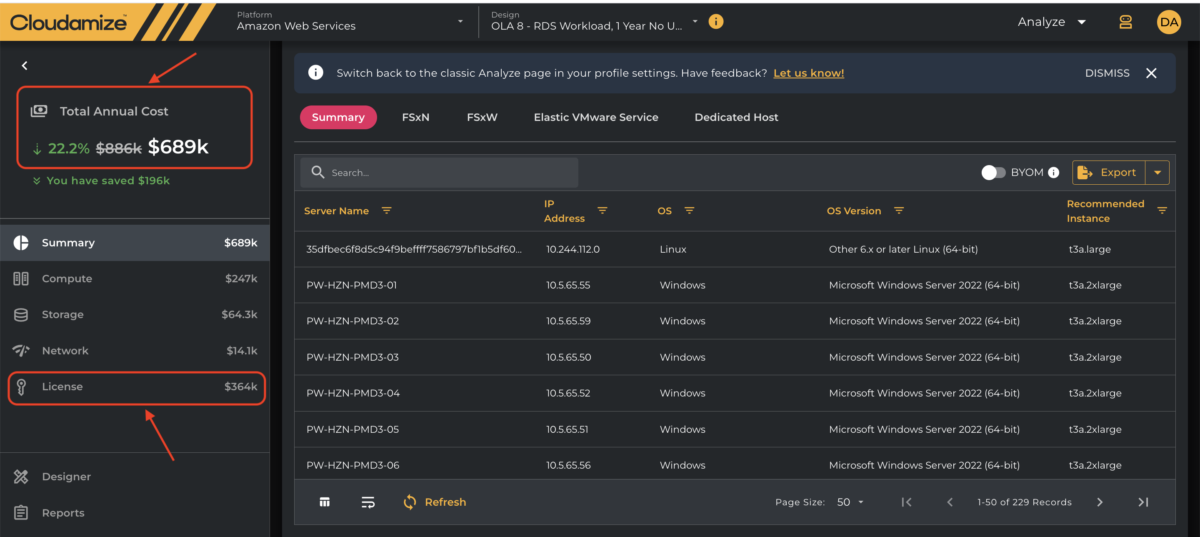
Task: Click the Compute sidebar icon
Action: coord(21,278)
